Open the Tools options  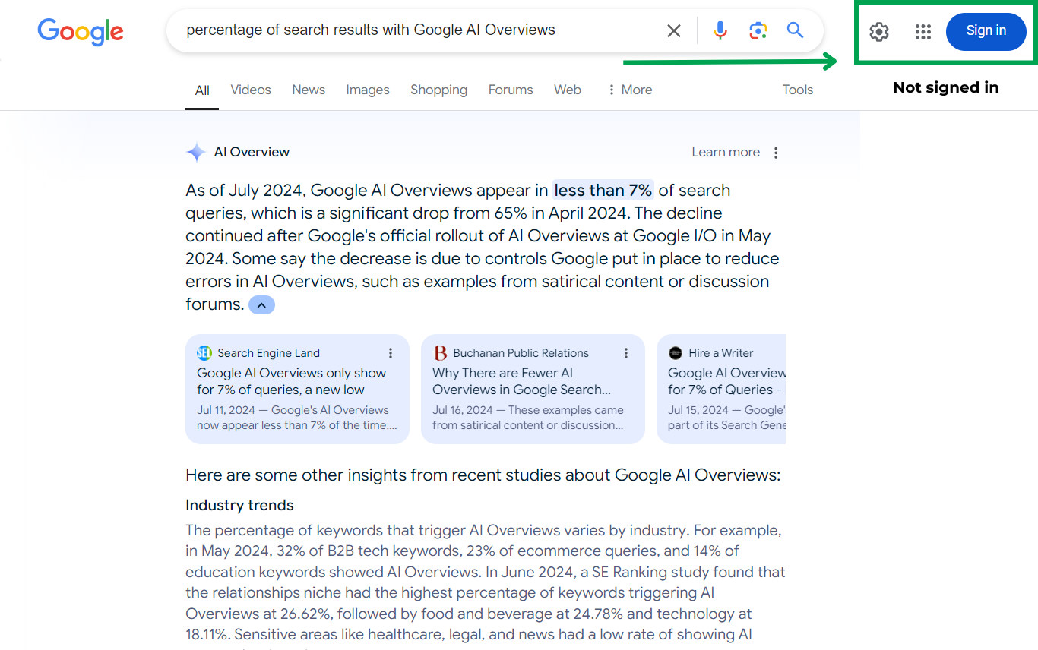tap(797, 90)
